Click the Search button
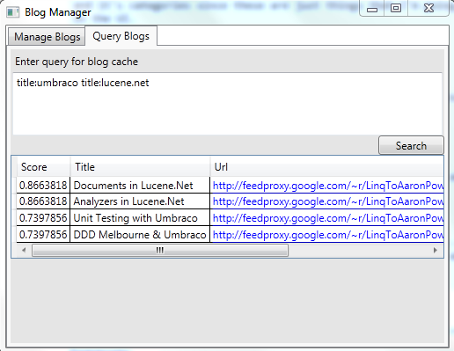The height and width of the screenshot is (351, 454). (411, 145)
